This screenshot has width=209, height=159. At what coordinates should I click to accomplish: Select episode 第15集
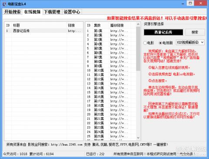pos(111,92)
